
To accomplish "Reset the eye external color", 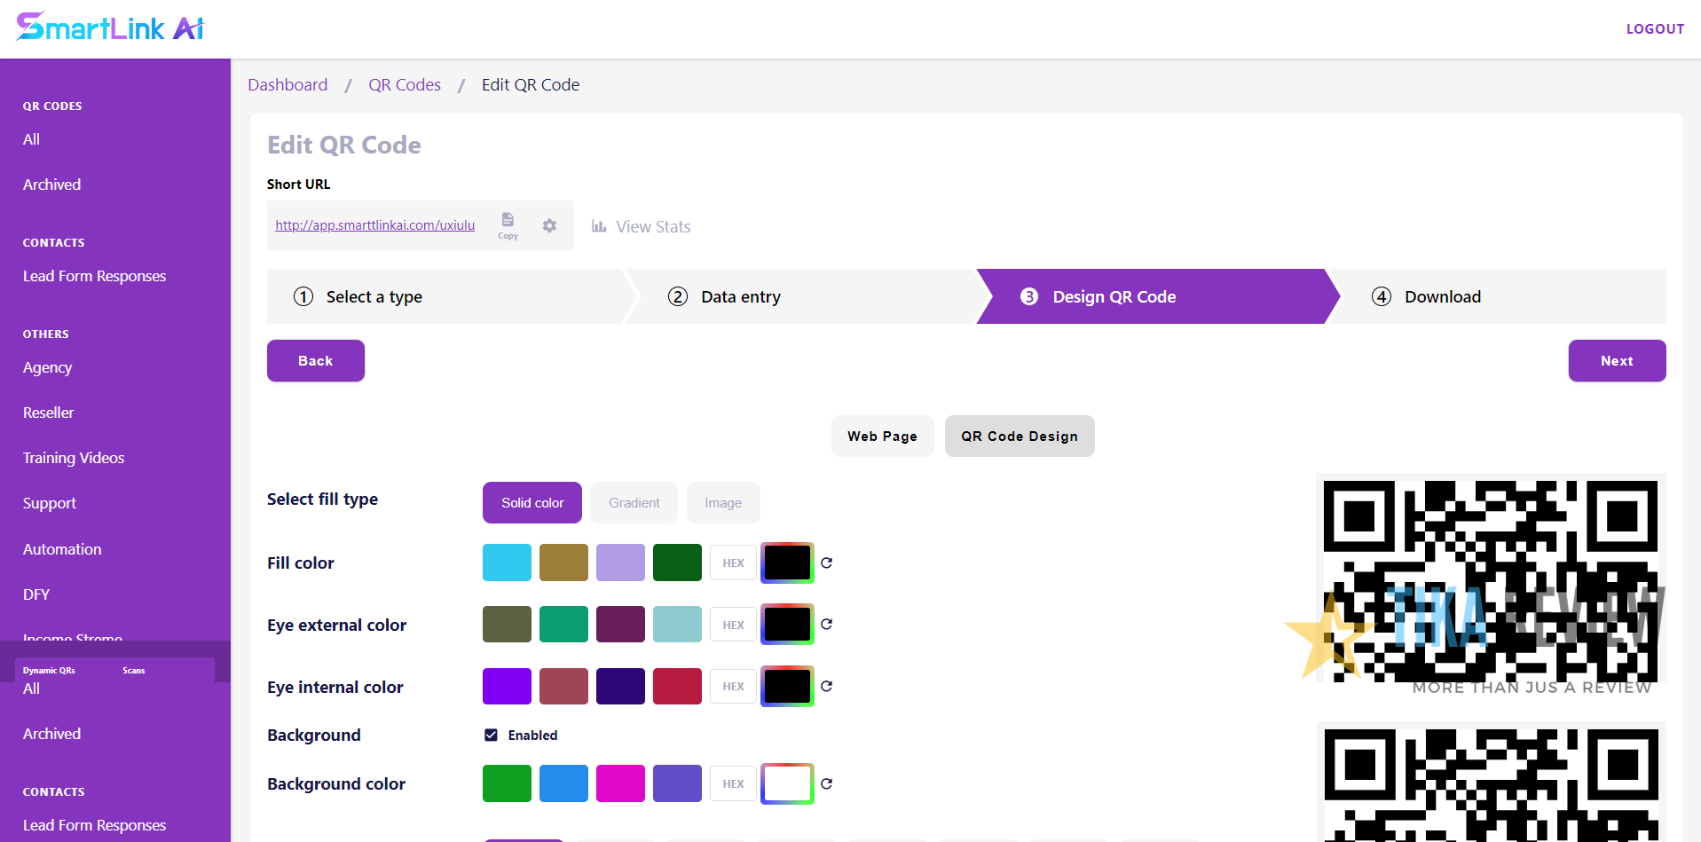I will pyautogui.click(x=826, y=624).
